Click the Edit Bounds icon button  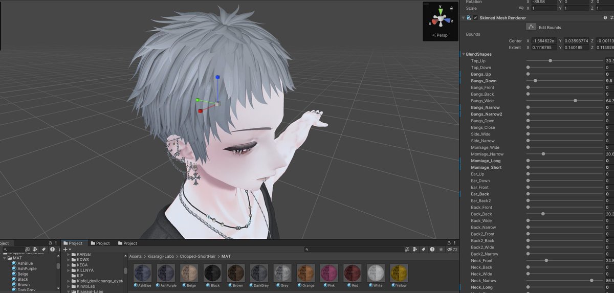coord(531,27)
